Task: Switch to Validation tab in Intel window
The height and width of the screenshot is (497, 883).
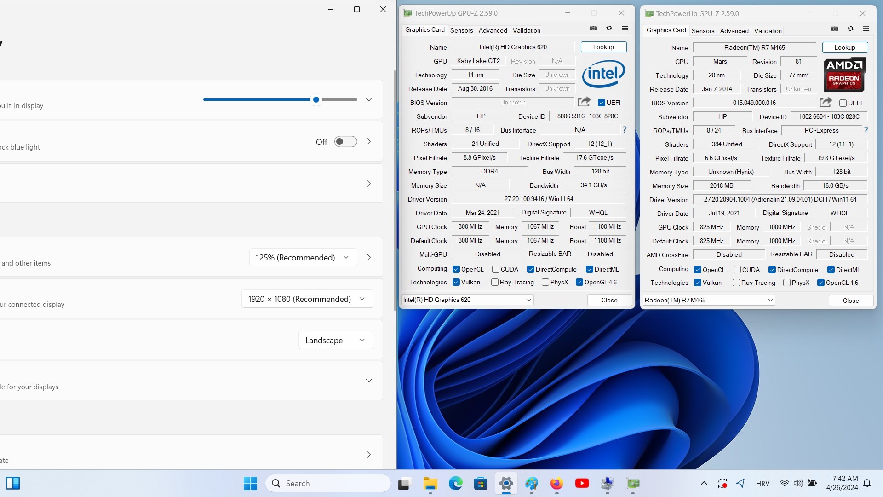Action: click(x=526, y=30)
